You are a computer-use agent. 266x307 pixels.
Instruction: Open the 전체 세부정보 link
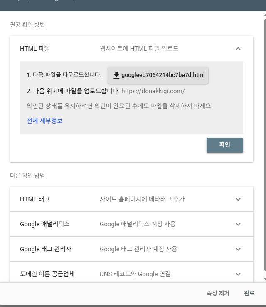pos(44,121)
